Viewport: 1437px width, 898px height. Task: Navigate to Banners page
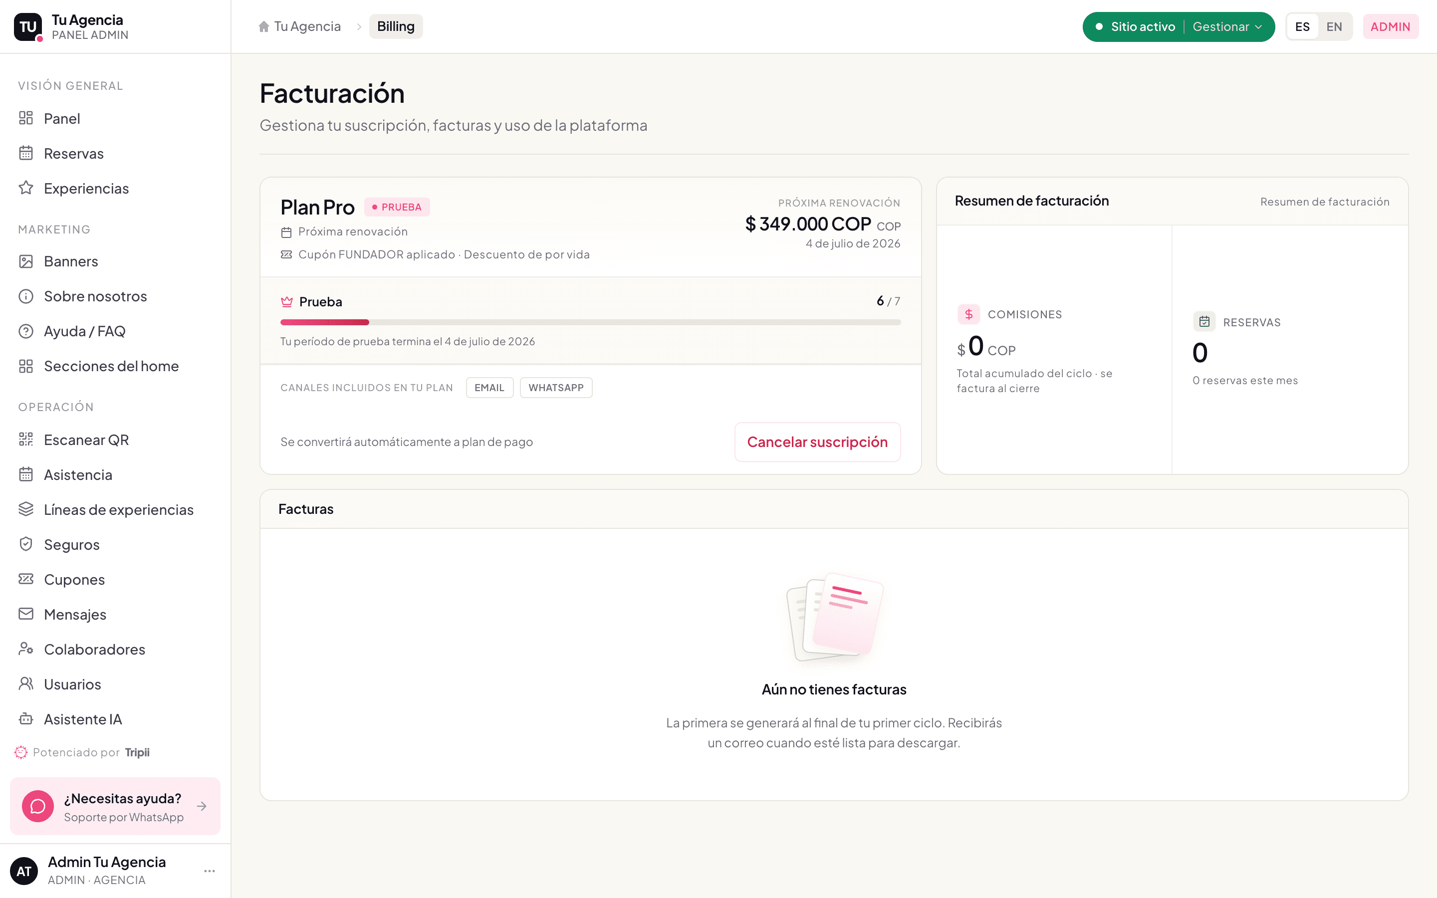point(115,261)
